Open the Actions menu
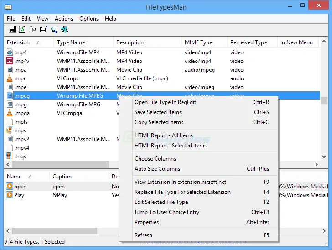The height and width of the screenshot is (250, 332). pyautogui.click(x=64, y=19)
